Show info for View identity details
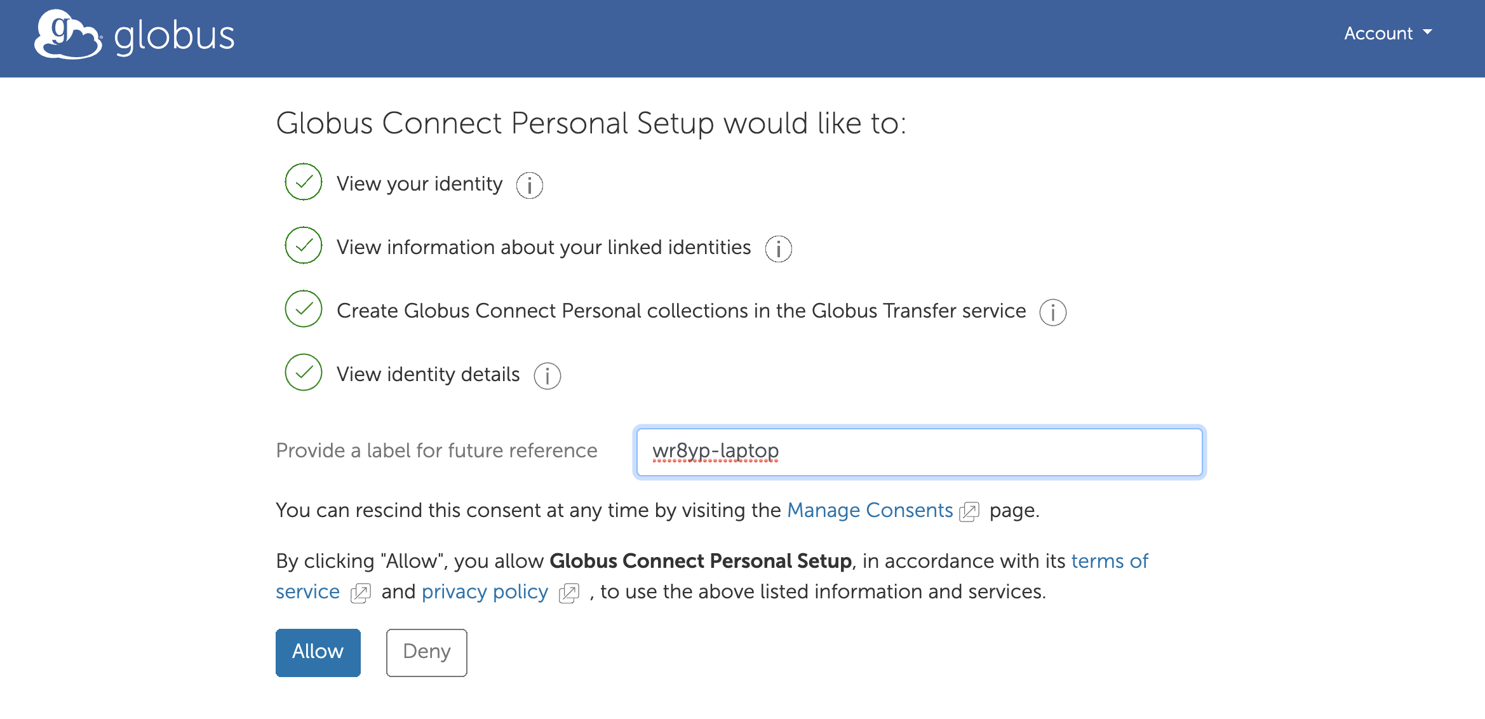 [547, 376]
